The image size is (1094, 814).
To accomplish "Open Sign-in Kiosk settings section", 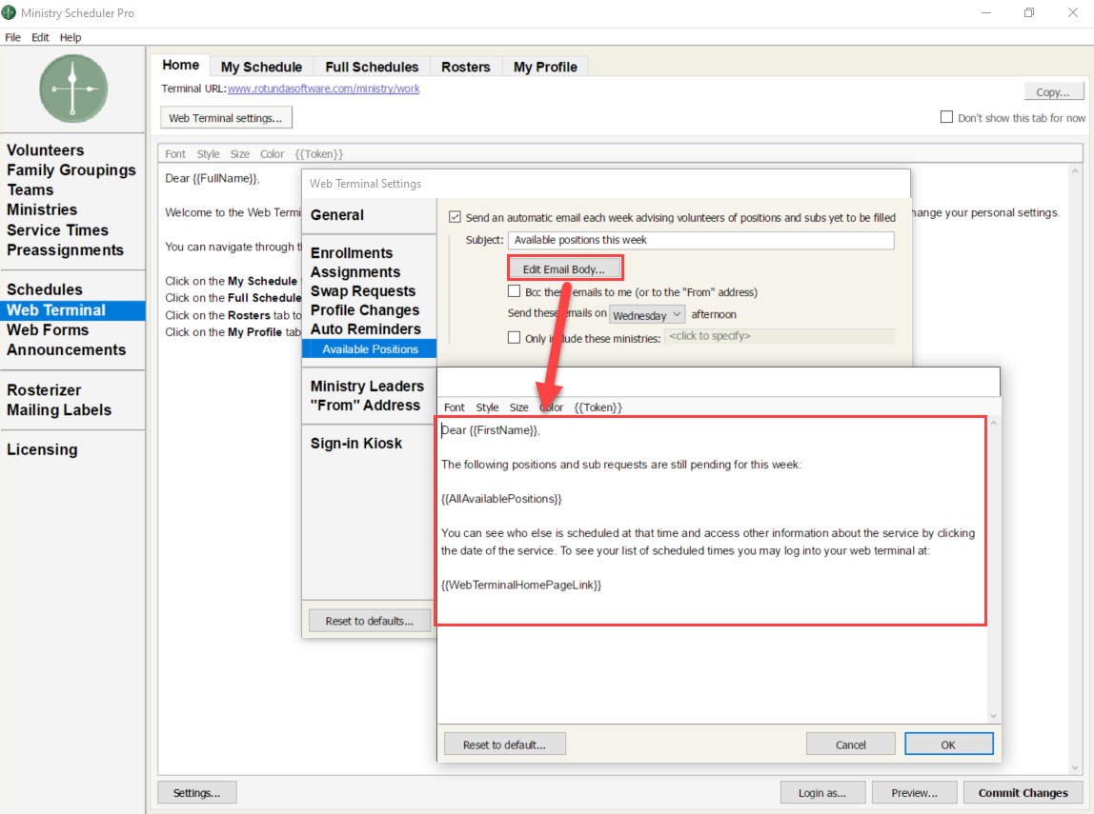I will tap(355, 444).
